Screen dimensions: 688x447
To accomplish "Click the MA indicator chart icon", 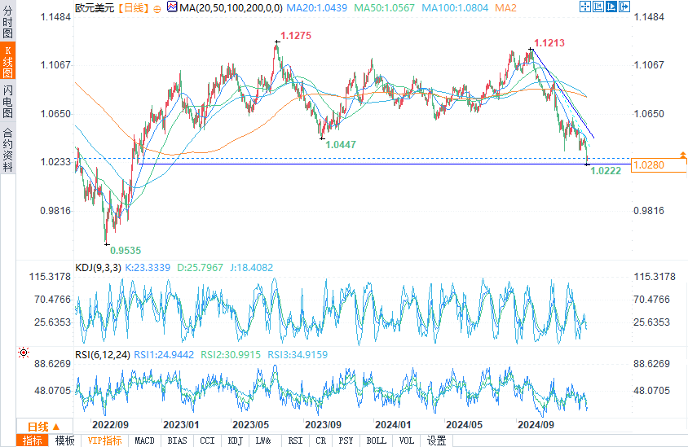I will point(173,7).
